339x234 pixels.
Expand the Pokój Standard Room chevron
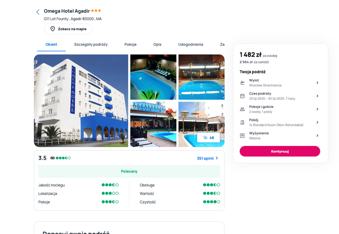(x=317, y=122)
